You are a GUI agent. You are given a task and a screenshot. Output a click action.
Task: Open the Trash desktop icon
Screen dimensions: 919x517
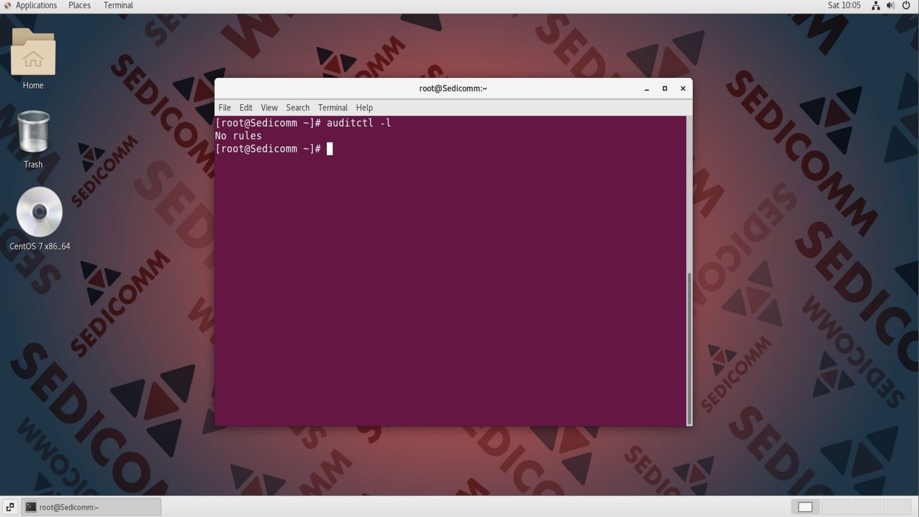pyautogui.click(x=33, y=133)
